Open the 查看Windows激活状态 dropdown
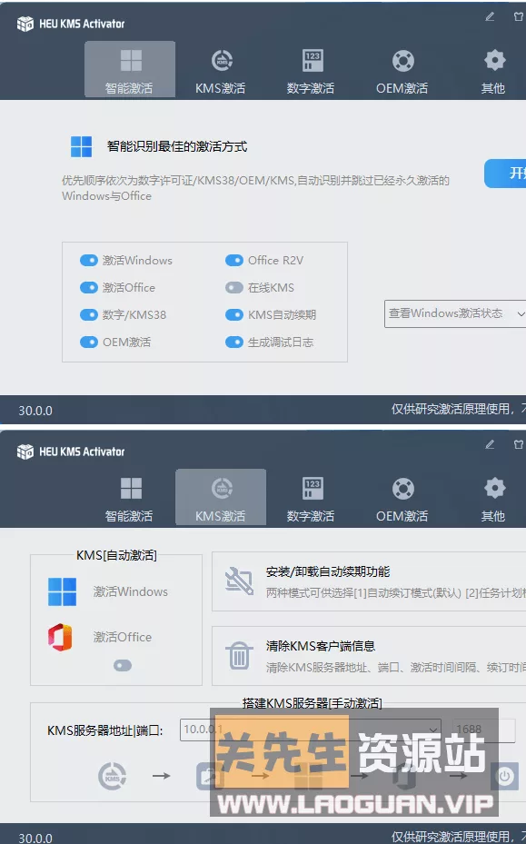 [455, 313]
